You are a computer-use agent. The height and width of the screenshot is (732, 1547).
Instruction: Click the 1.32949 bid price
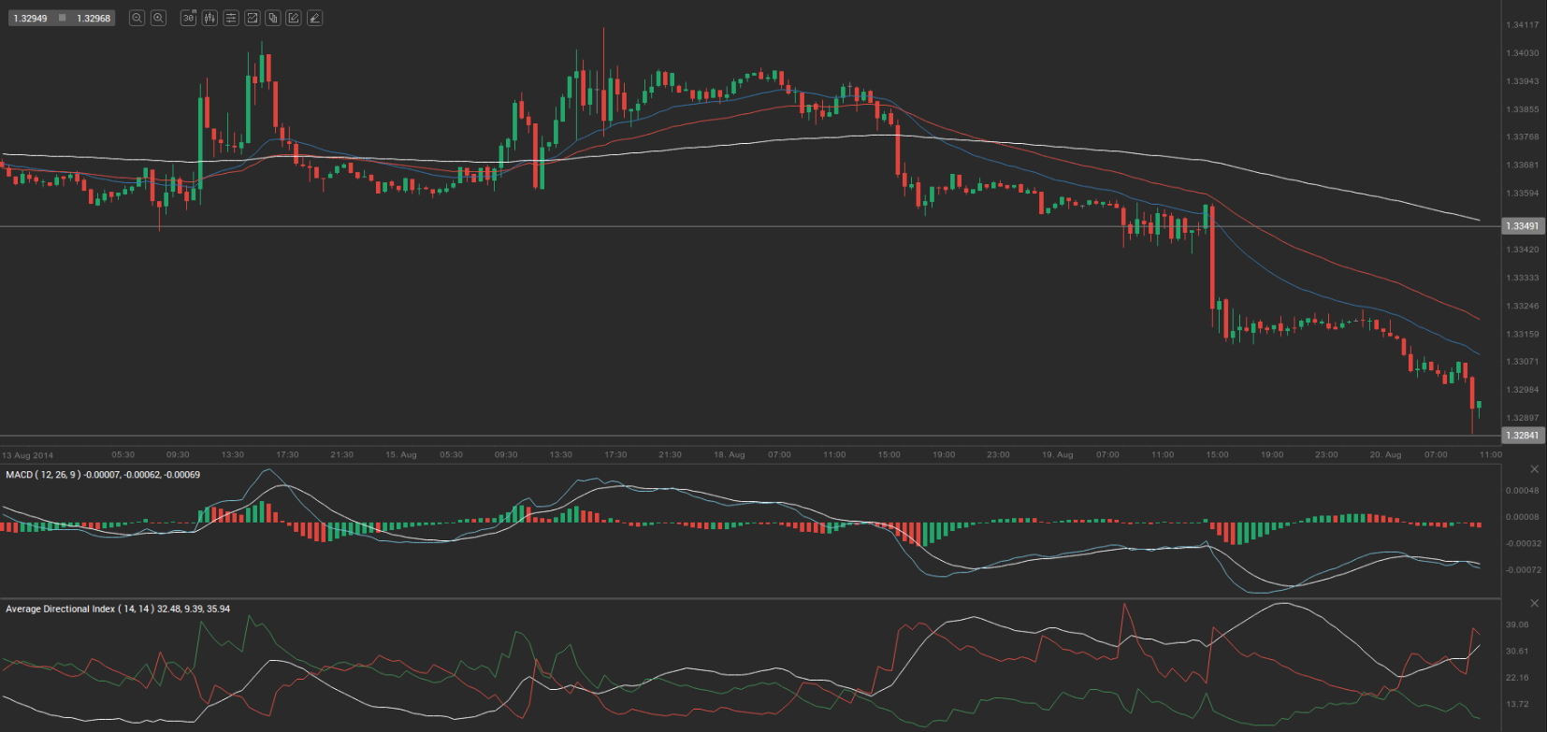pyautogui.click(x=30, y=19)
